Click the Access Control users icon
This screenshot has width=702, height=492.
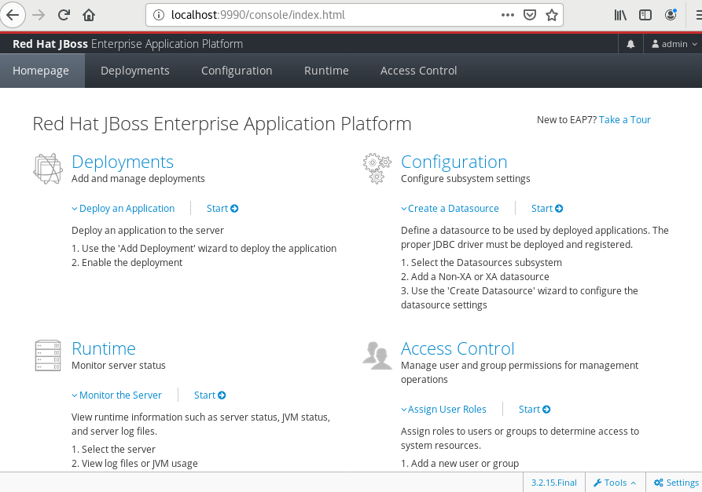(377, 355)
